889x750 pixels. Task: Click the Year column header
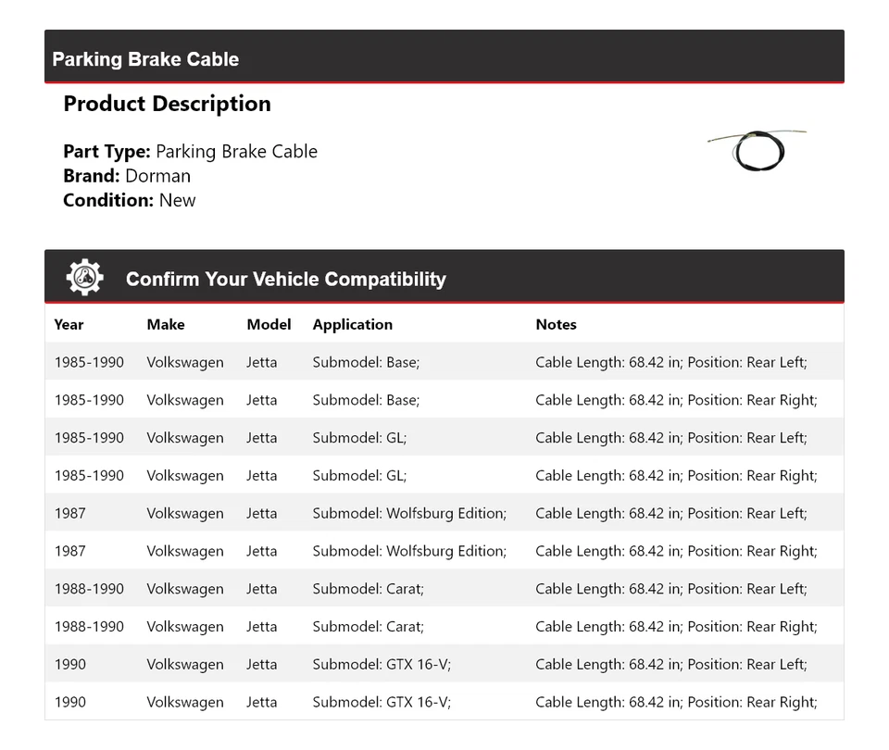pos(69,324)
